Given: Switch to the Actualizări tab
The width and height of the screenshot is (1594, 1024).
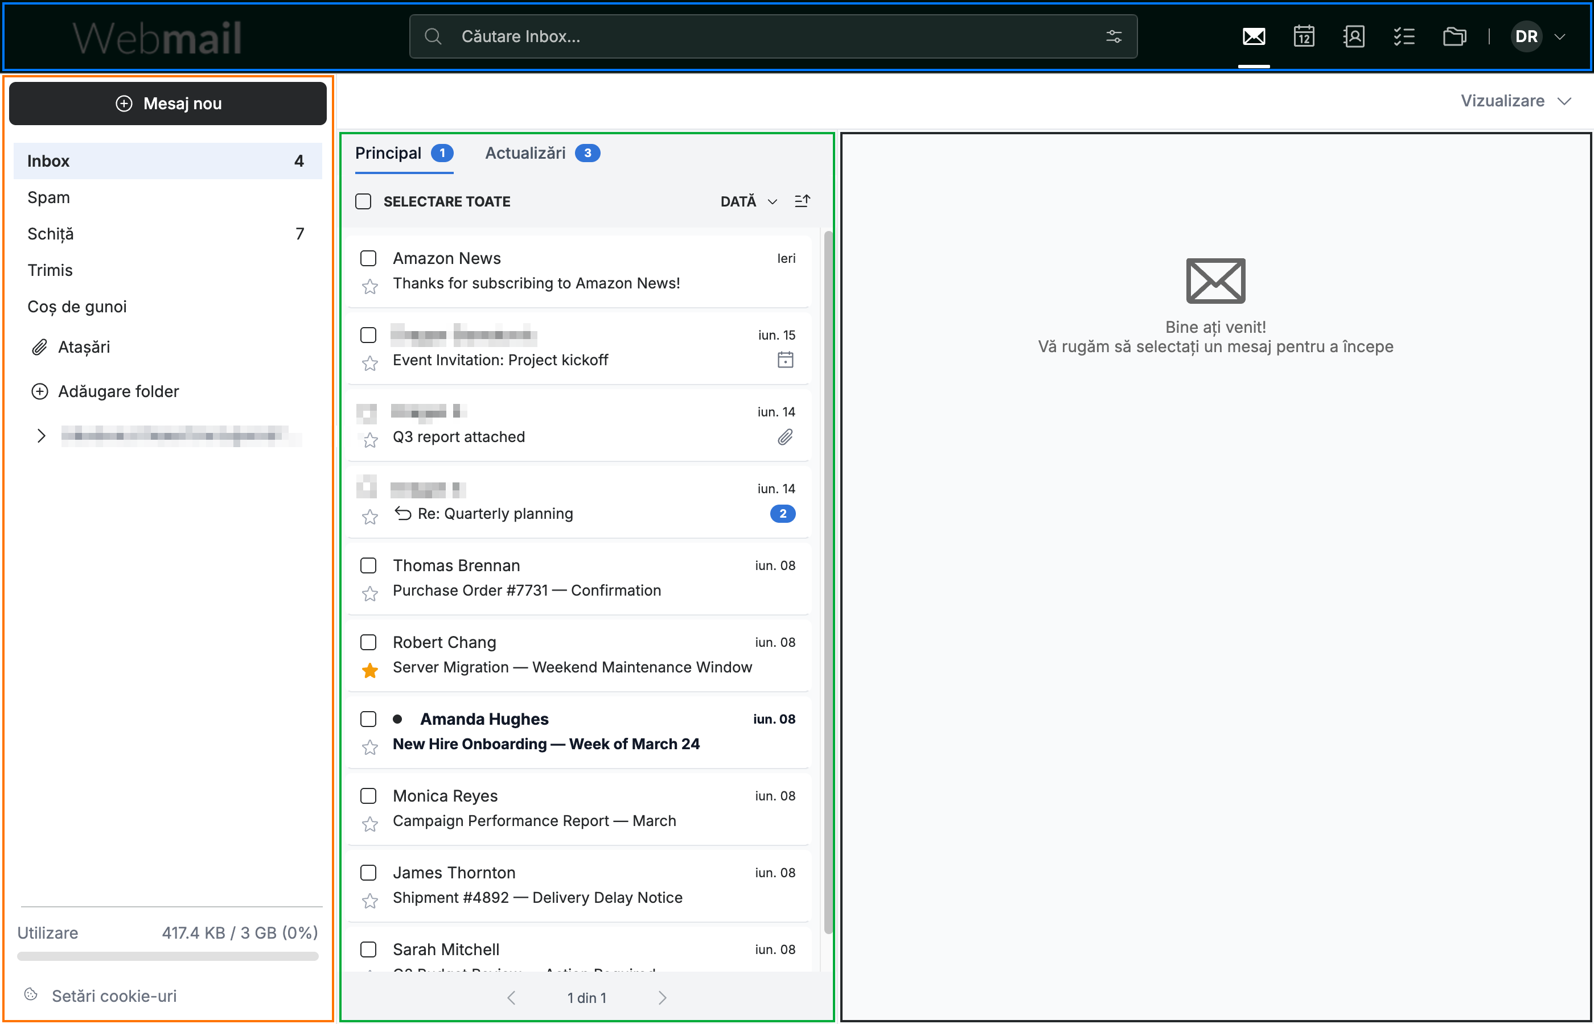Looking at the screenshot, I should click(x=542, y=154).
